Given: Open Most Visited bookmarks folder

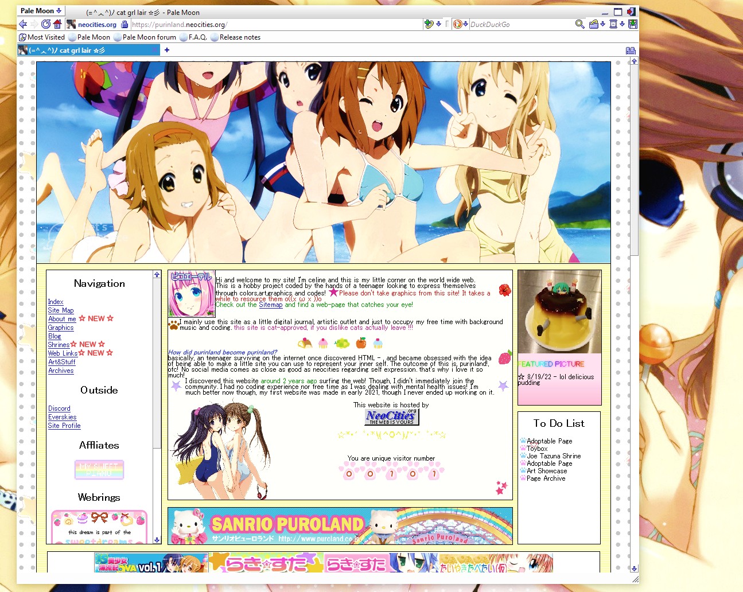Looking at the screenshot, I should (x=42, y=37).
